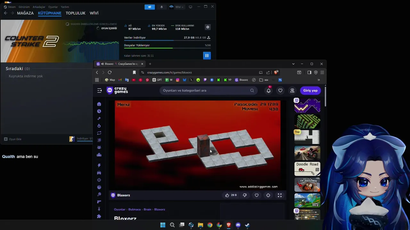
Task: Open the X bookmark icon
Action: pos(191,80)
